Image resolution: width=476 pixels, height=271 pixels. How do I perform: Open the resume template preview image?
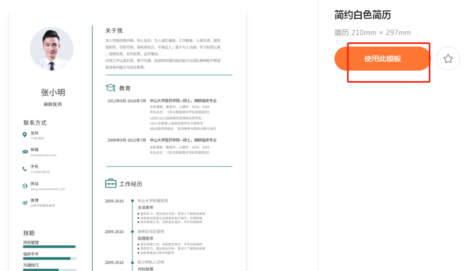click(127, 141)
